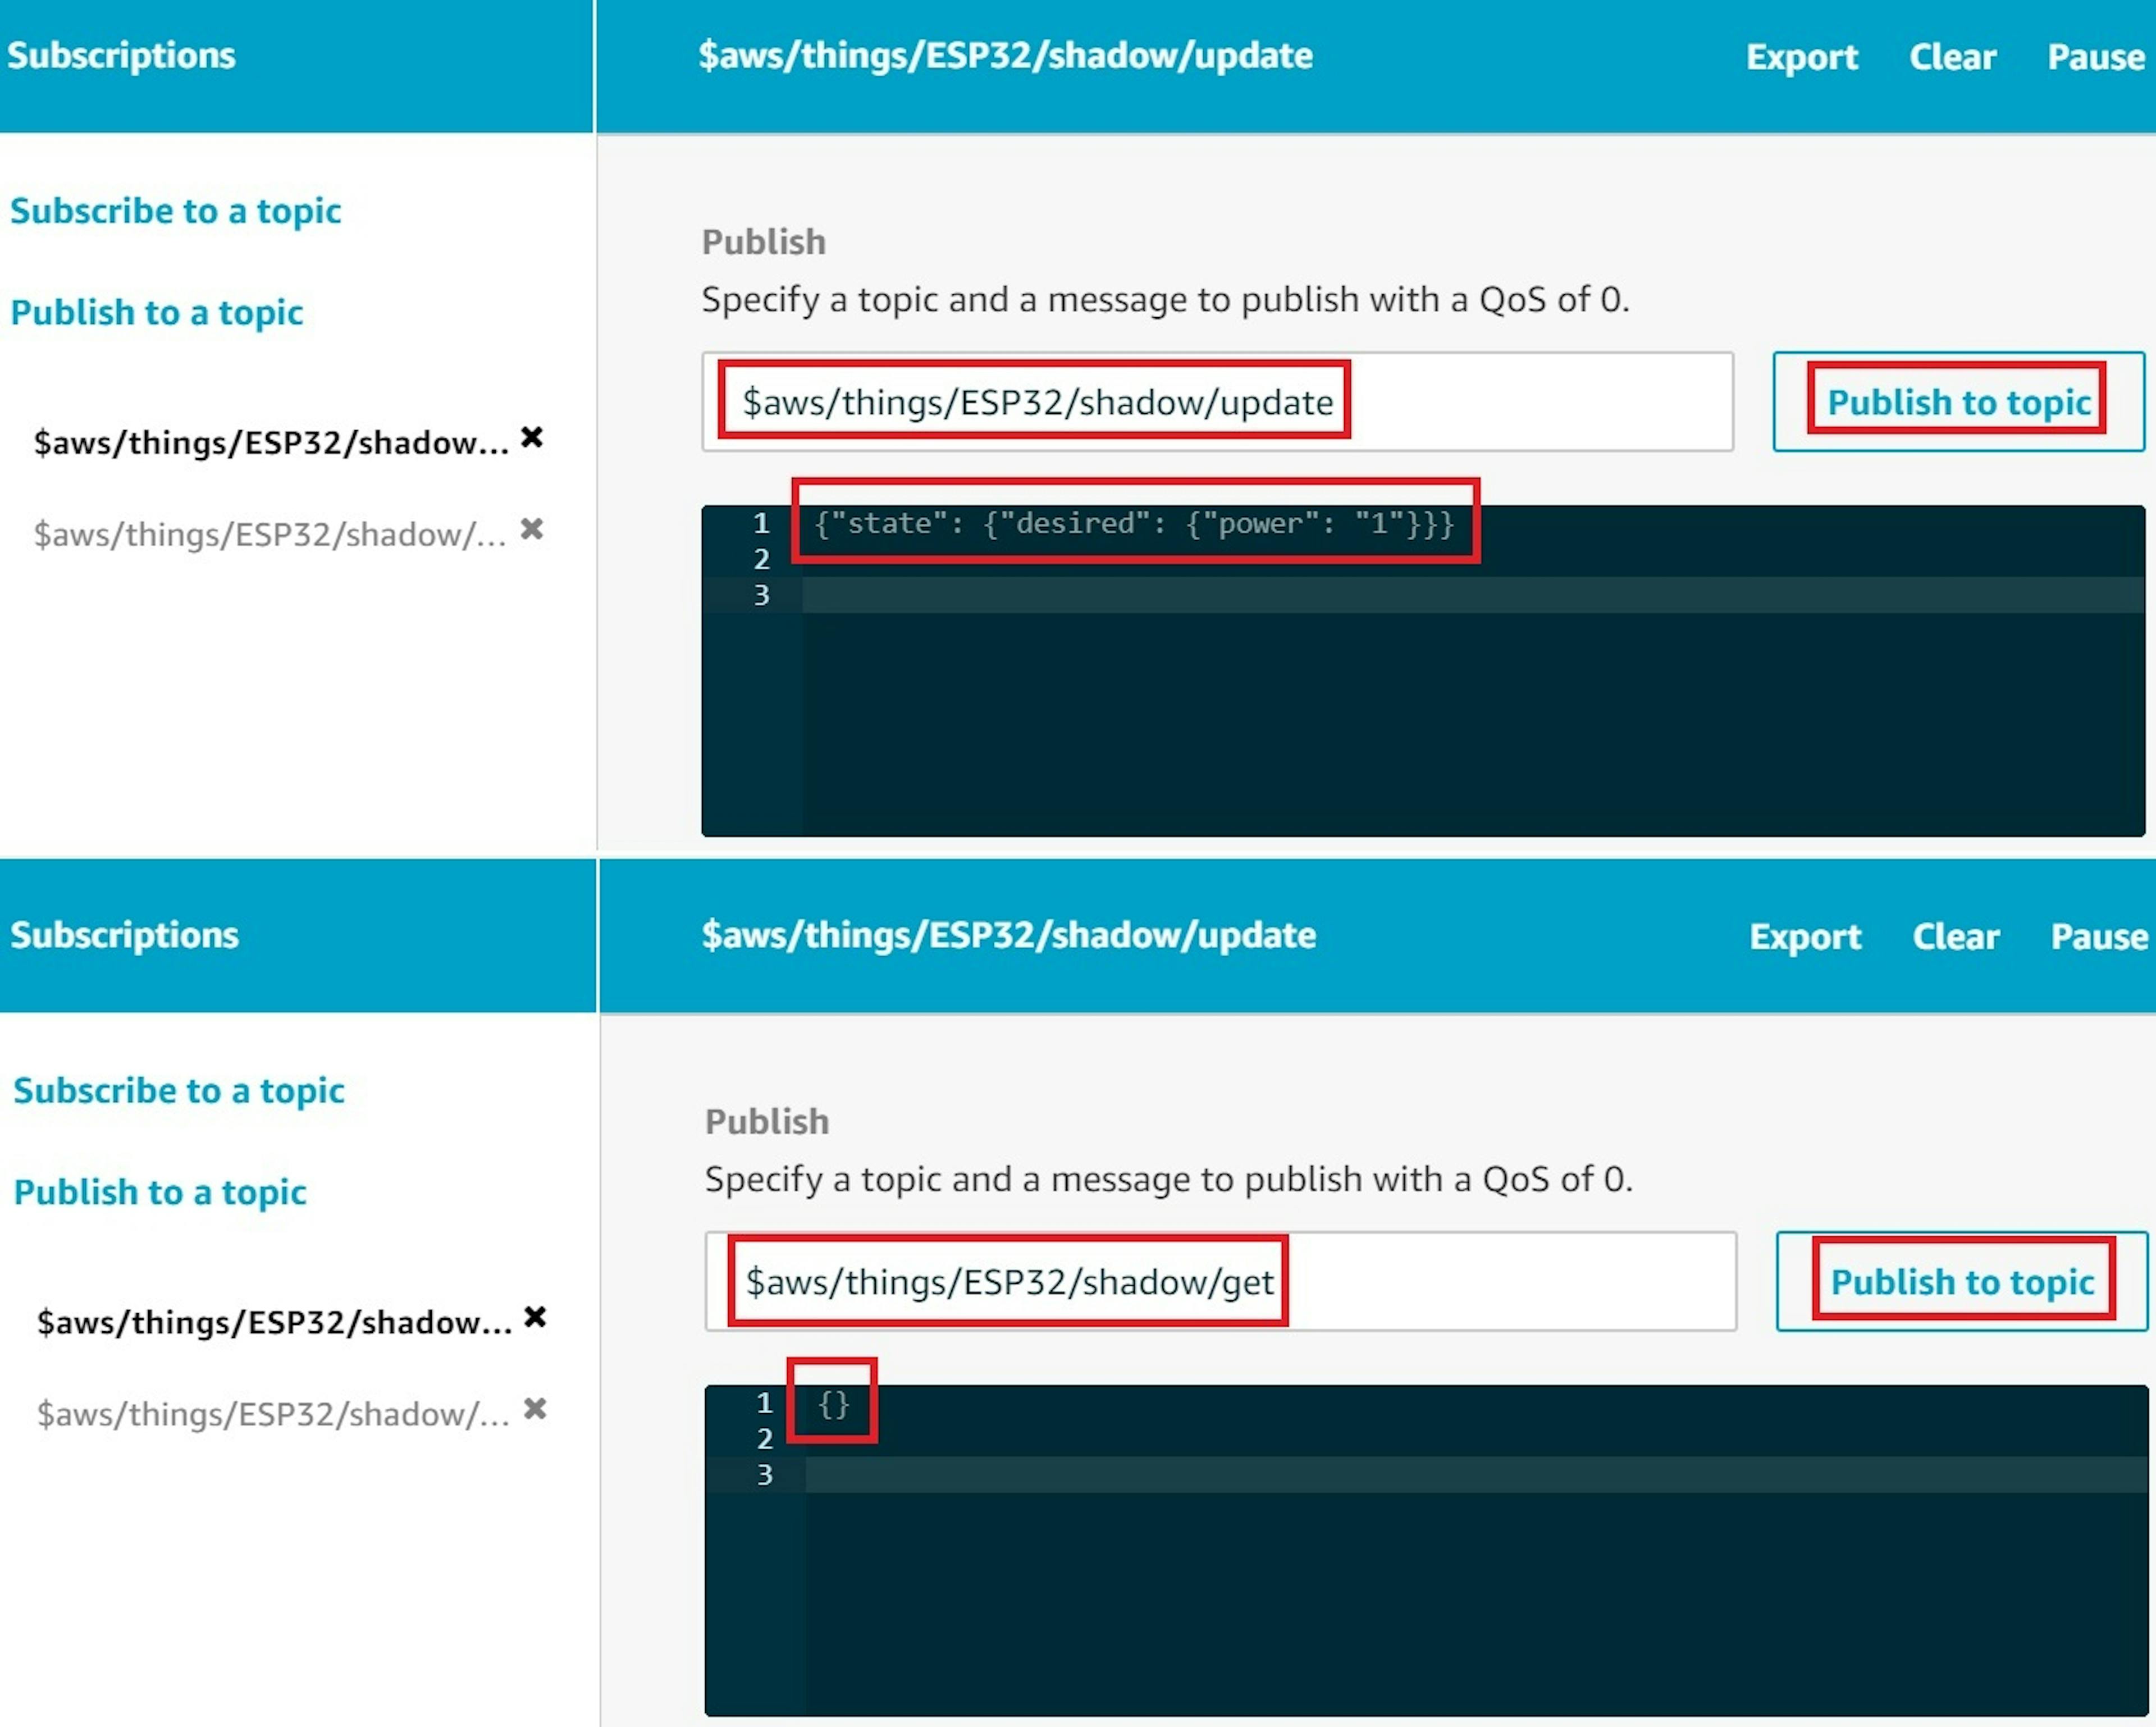This screenshot has width=2156, height=1727.
Task: Open Publish to a topic in the bottom panel
Action: 160,1193
